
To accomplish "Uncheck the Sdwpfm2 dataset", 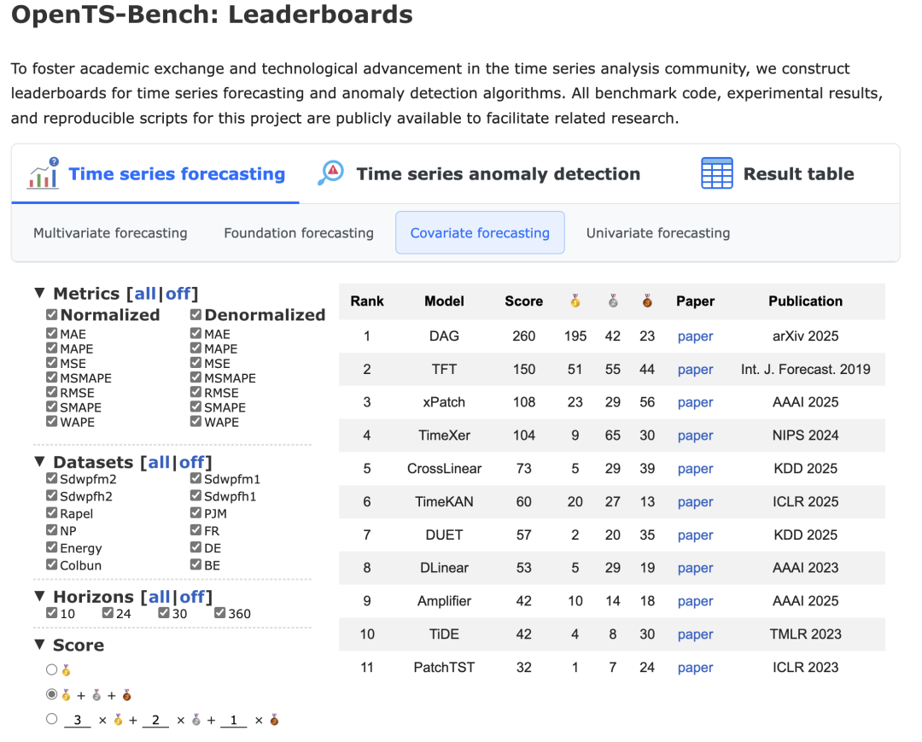I will 52,479.
